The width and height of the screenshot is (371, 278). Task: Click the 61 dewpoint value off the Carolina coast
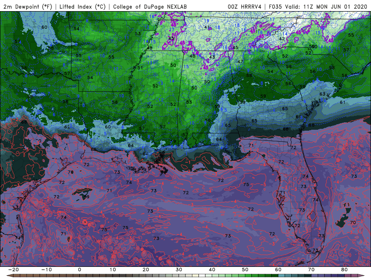click(343, 102)
